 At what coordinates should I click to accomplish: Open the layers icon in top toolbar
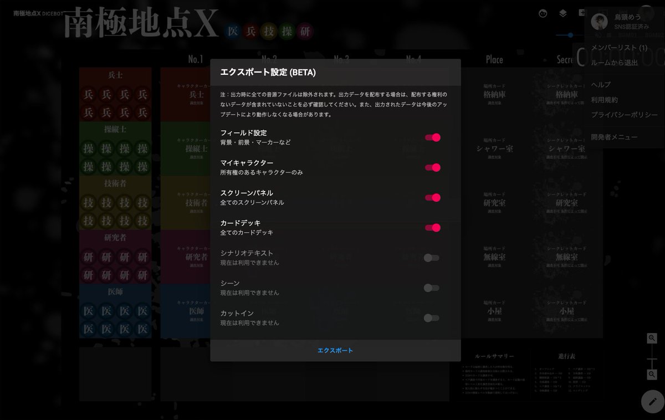(x=563, y=13)
